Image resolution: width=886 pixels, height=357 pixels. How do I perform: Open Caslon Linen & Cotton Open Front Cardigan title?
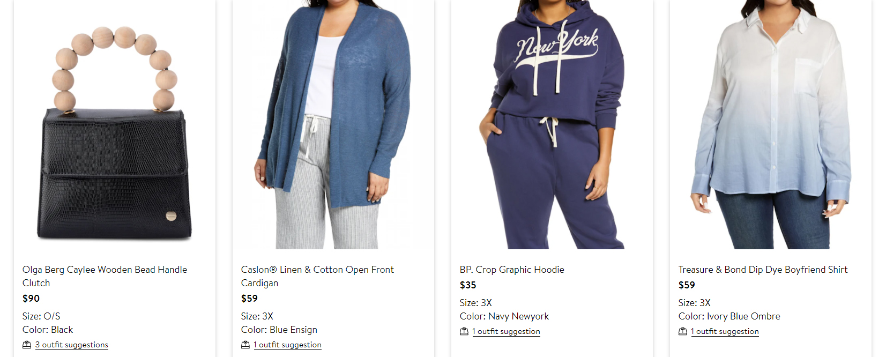pos(317,276)
